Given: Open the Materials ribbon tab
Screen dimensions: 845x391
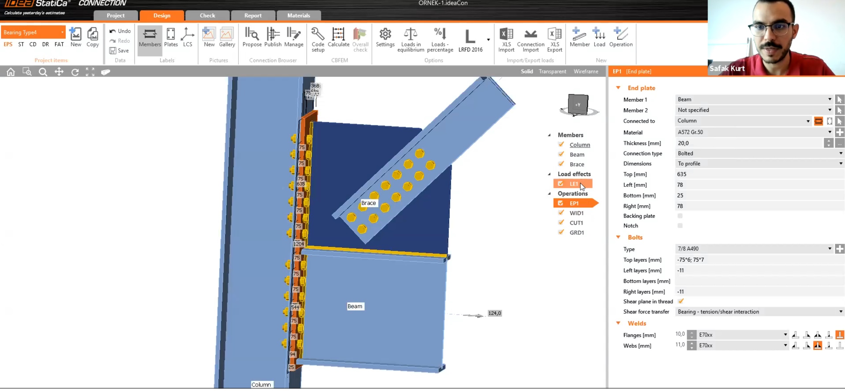Looking at the screenshot, I should tap(298, 15).
